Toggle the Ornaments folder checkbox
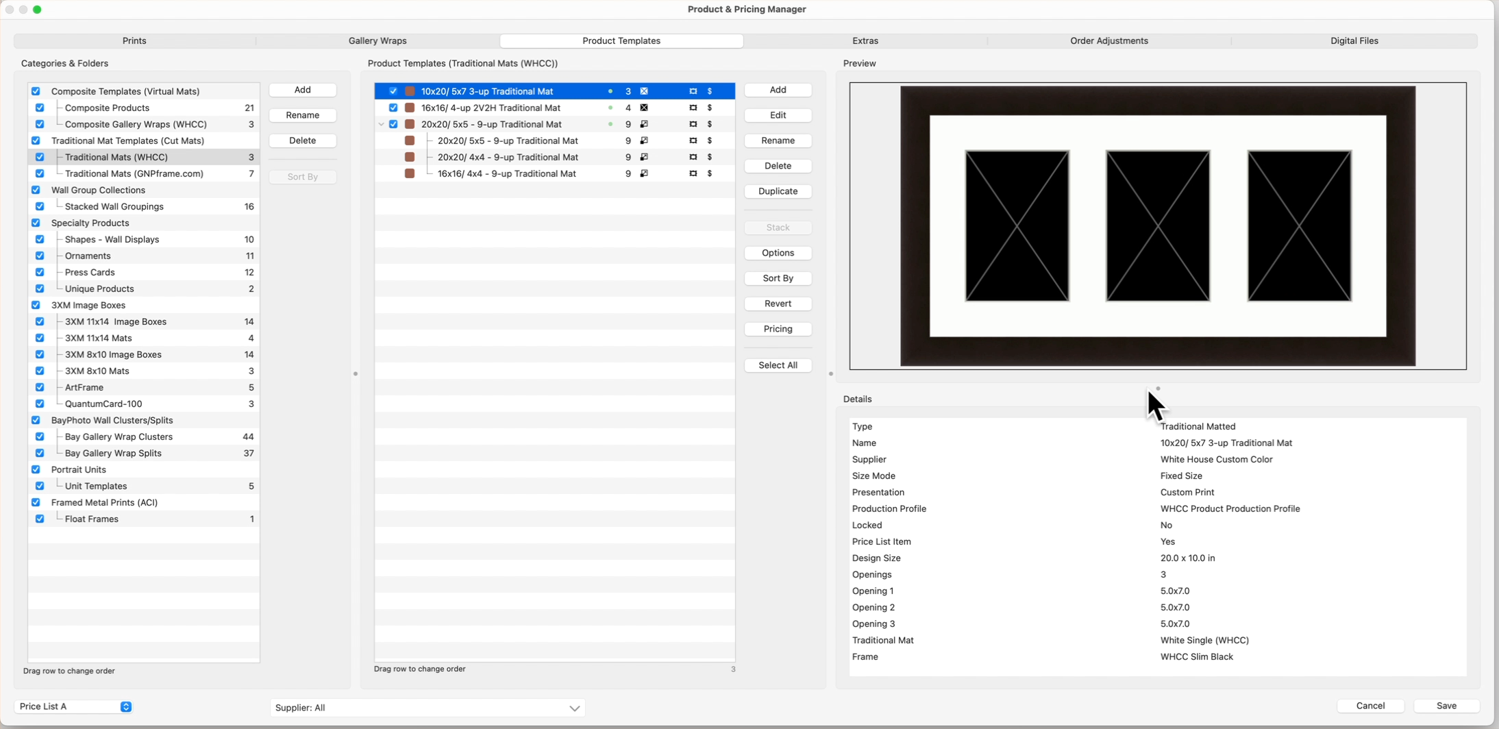The width and height of the screenshot is (1499, 729). click(x=40, y=256)
